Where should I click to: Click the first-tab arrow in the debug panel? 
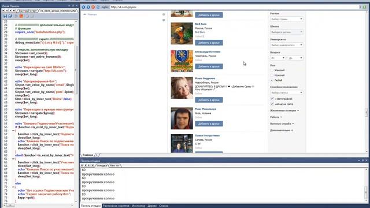pos(82,165)
